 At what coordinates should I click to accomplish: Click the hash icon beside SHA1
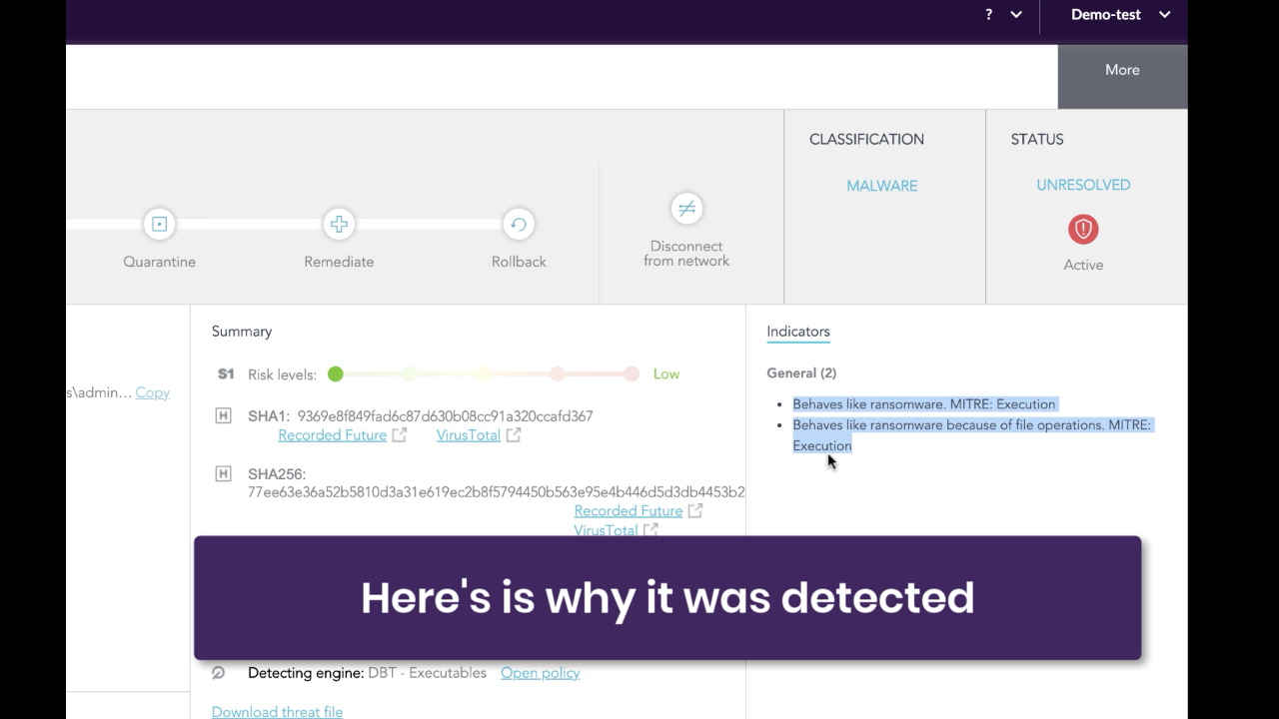click(224, 415)
